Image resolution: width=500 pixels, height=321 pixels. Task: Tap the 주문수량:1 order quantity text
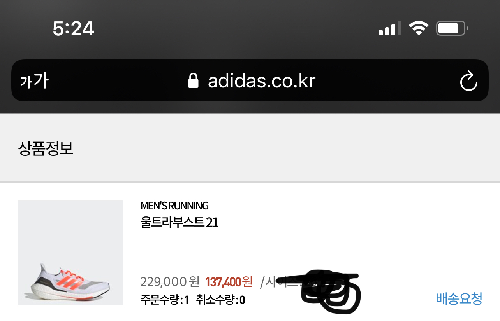[164, 300]
